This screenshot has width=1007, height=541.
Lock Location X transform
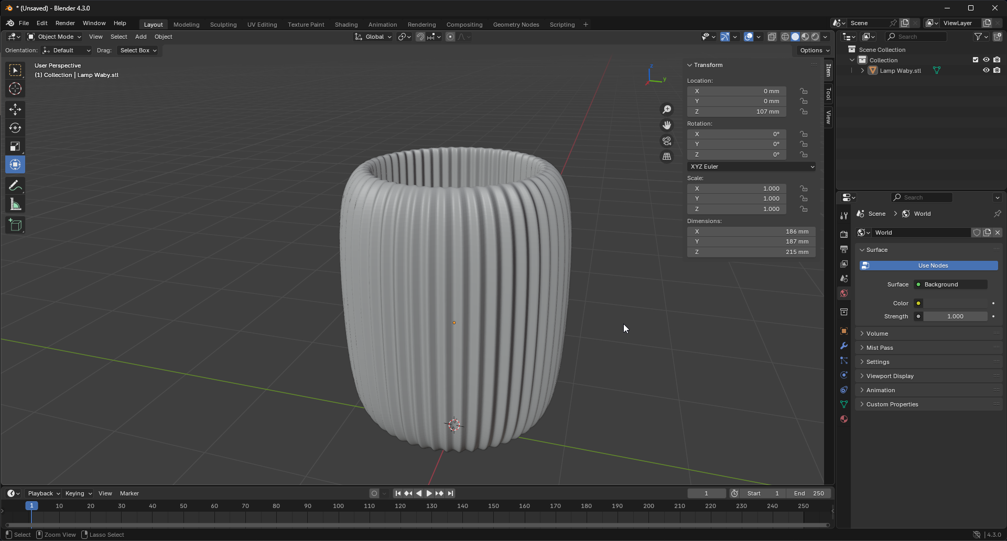(x=804, y=91)
